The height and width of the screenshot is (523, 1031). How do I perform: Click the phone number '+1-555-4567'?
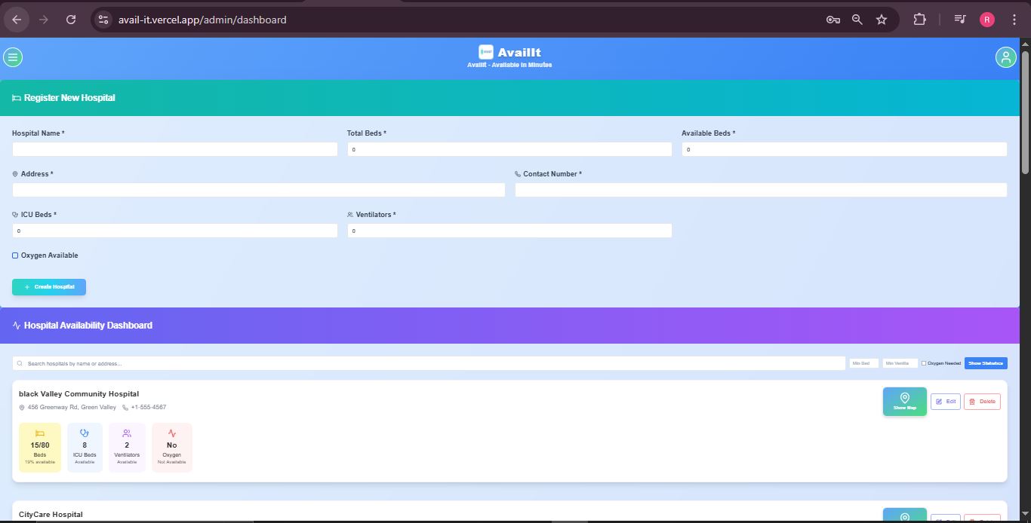tap(149, 408)
